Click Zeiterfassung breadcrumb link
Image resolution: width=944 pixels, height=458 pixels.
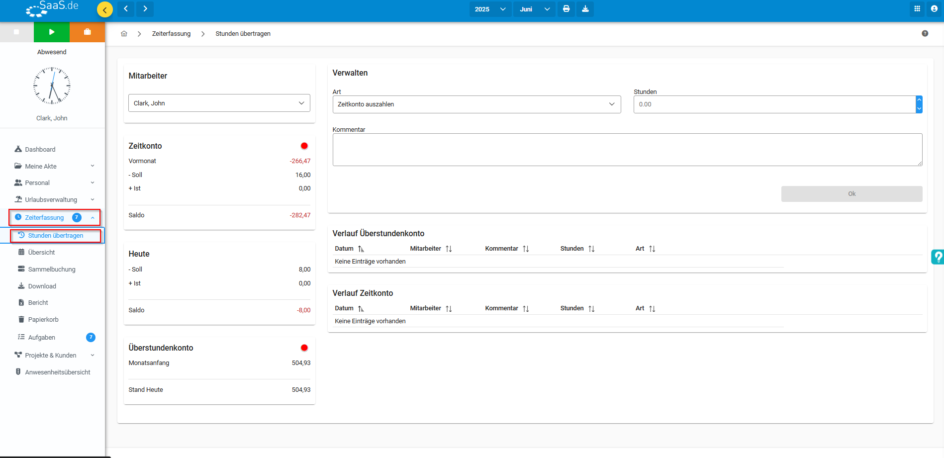click(x=171, y=34)
